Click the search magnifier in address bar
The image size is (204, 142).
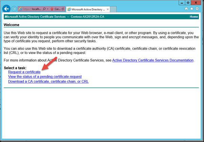pos(44,9)
